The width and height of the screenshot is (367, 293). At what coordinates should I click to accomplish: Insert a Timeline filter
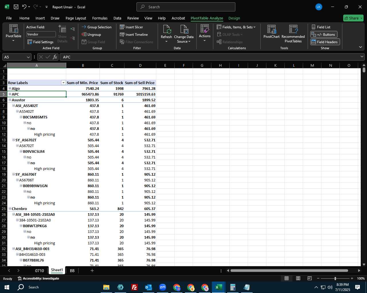coord(134,34)
